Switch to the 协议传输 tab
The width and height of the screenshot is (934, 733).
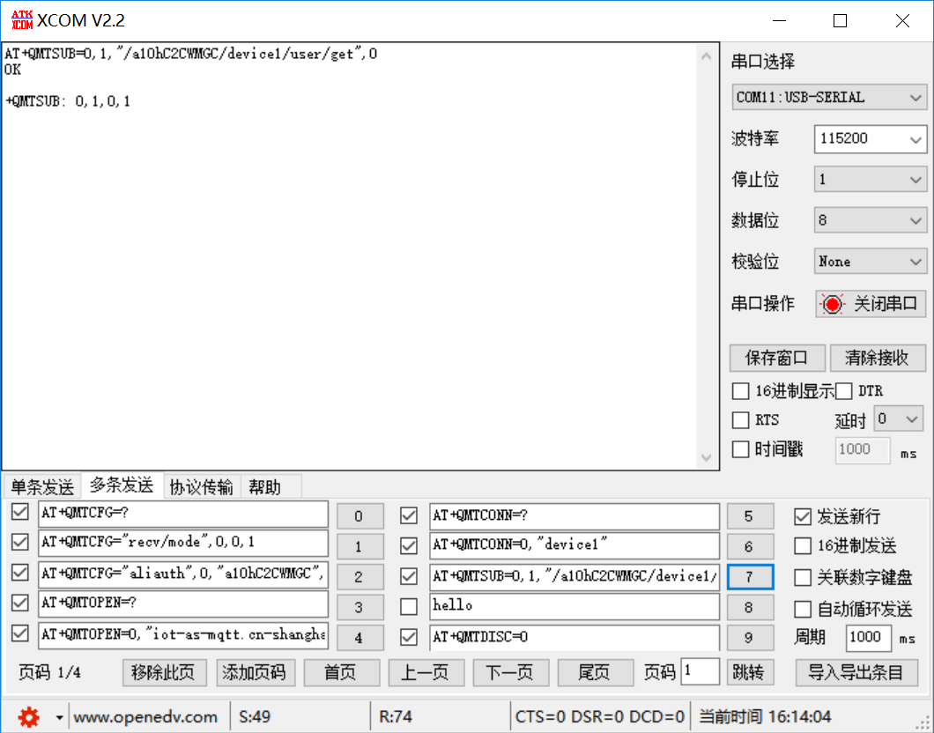pos(201,485)
